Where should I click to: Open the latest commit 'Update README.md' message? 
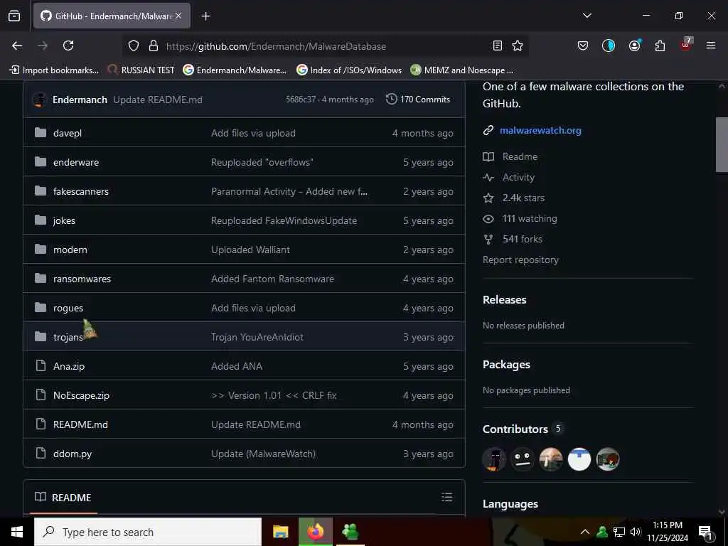pos(158,100)
